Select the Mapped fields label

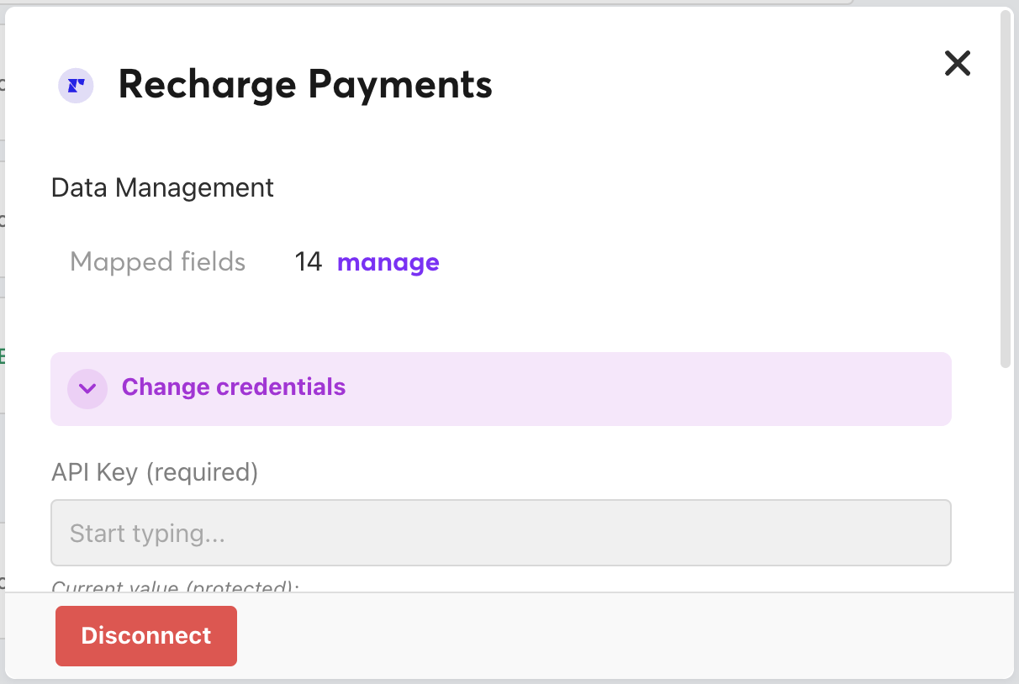pyautogui.click(x=157, y=262)
